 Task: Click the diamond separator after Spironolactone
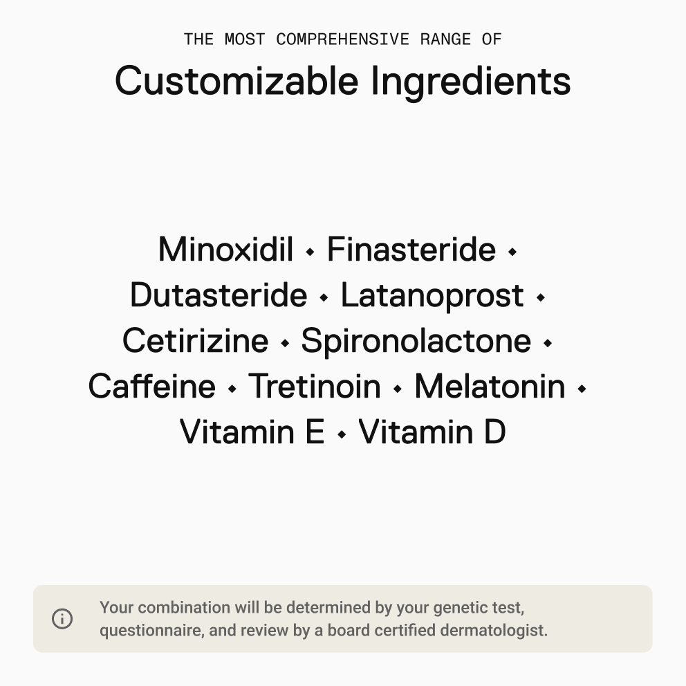point(548,343)
